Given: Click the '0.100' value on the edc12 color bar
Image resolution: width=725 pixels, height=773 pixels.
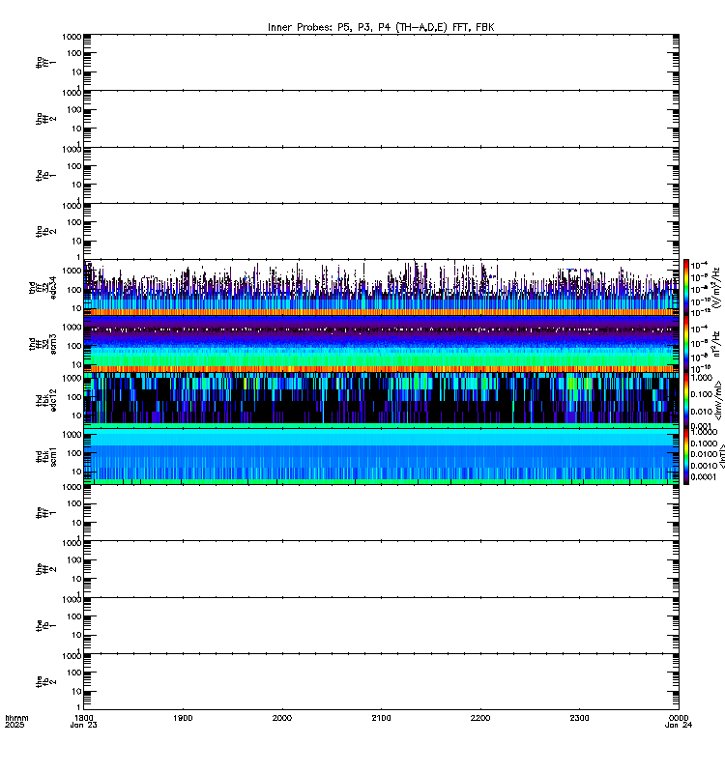Looking at the screenshot, I should pos(702,394).
